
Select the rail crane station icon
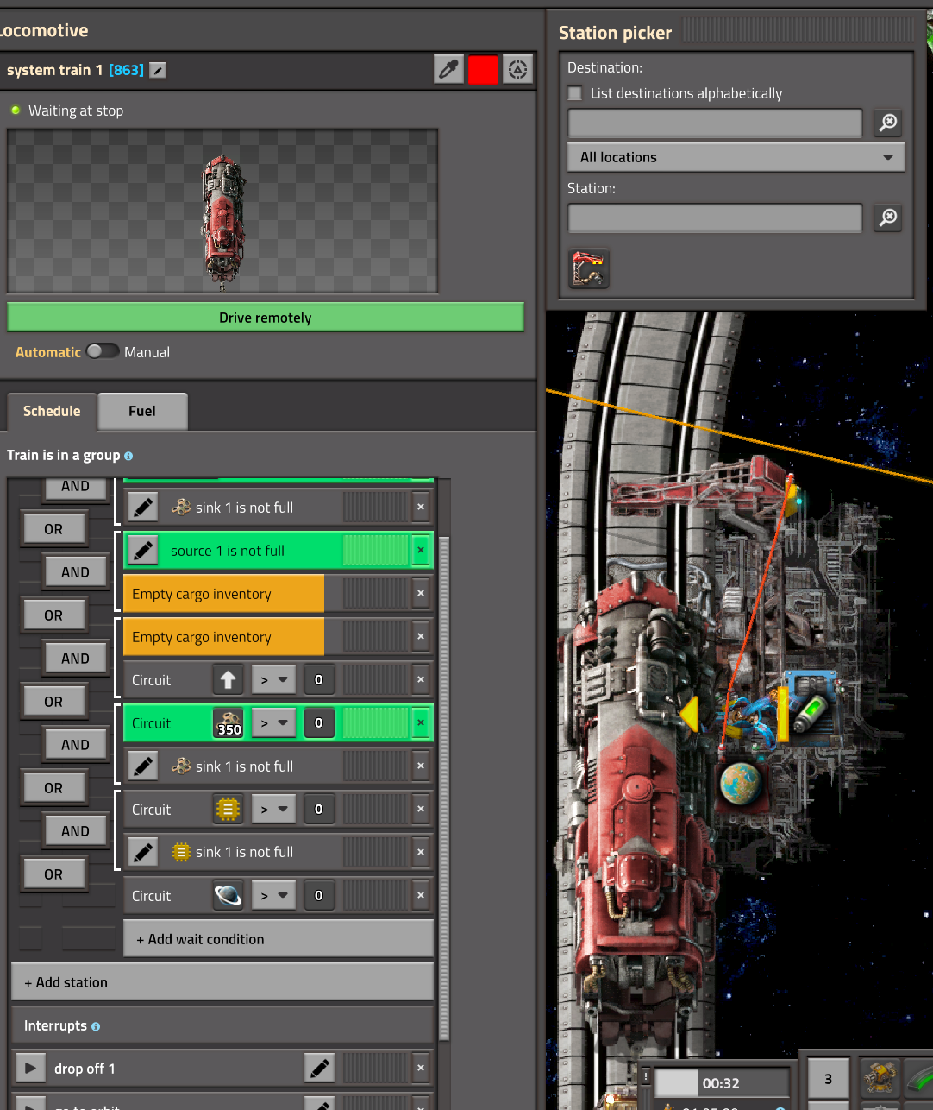tap(589, 268)
